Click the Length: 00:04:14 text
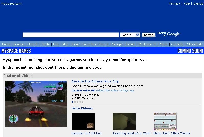The image size is (204, 137). [x=83, y=98]
